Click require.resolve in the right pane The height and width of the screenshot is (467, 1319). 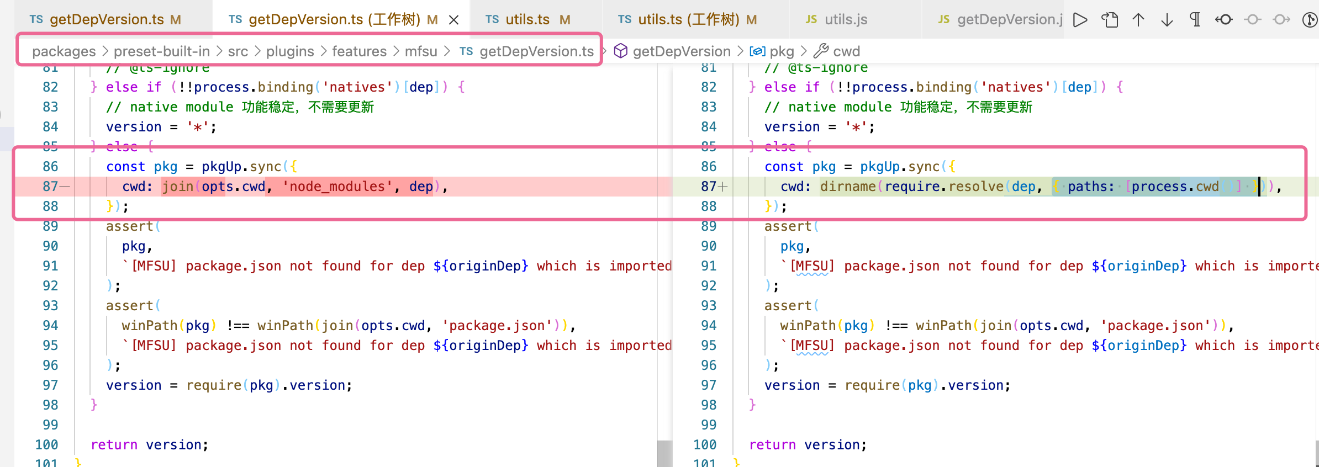[944, 187]
